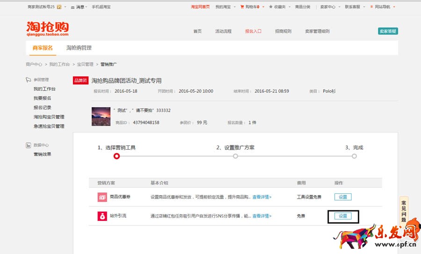Screen dimensions: 421x254
Task: Open 查看详情 link for 商品优惠券
Action: pyautogui.click(x=262, y=197)
